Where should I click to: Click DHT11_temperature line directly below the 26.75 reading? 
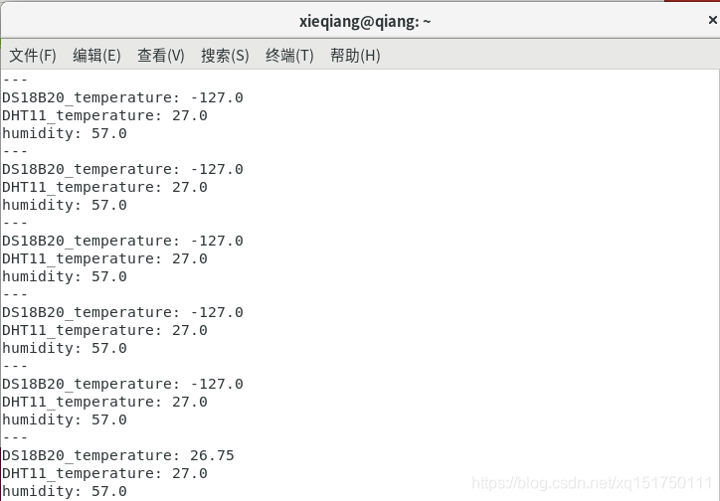(104, 473)
